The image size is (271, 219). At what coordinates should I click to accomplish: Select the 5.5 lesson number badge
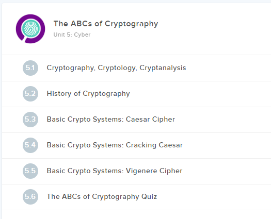click(30, 171)
